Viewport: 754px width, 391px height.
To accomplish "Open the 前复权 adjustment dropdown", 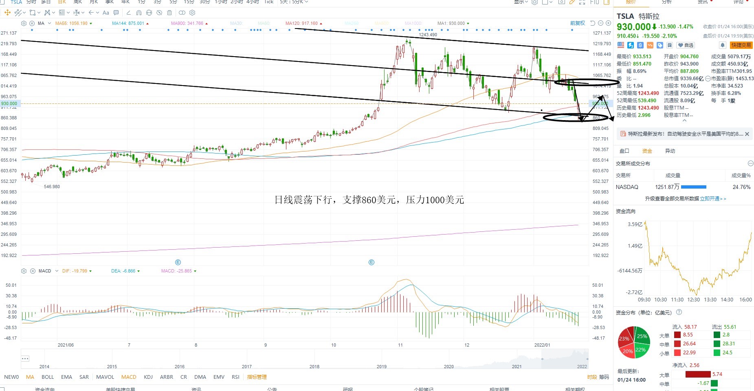I will coord(577,23).
